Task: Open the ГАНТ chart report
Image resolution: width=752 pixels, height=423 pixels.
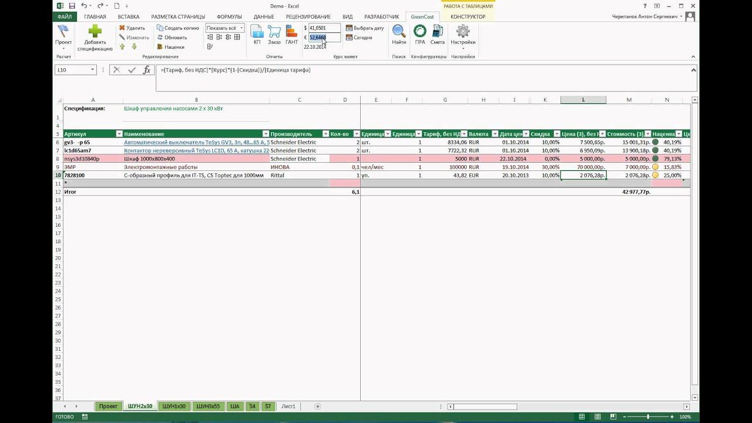Action: [x=291, y=35]
